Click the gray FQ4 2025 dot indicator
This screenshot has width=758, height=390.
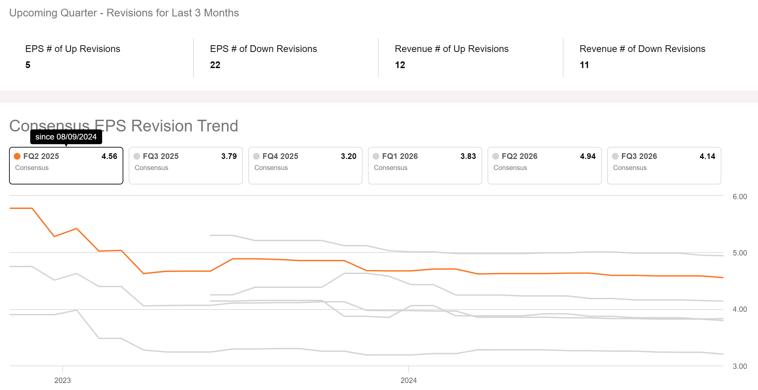pos(256,156)
